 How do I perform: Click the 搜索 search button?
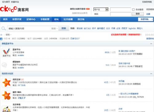click(64, 28)
